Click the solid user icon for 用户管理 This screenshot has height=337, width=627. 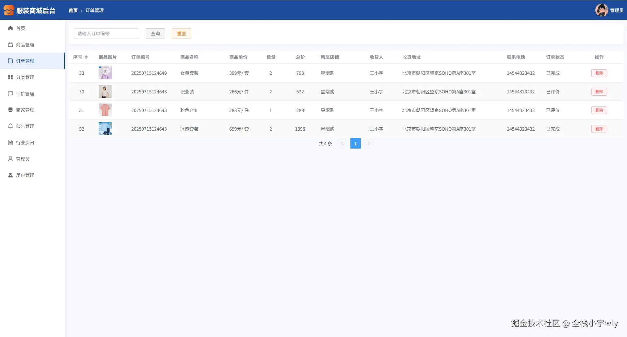tap(10, 175)
